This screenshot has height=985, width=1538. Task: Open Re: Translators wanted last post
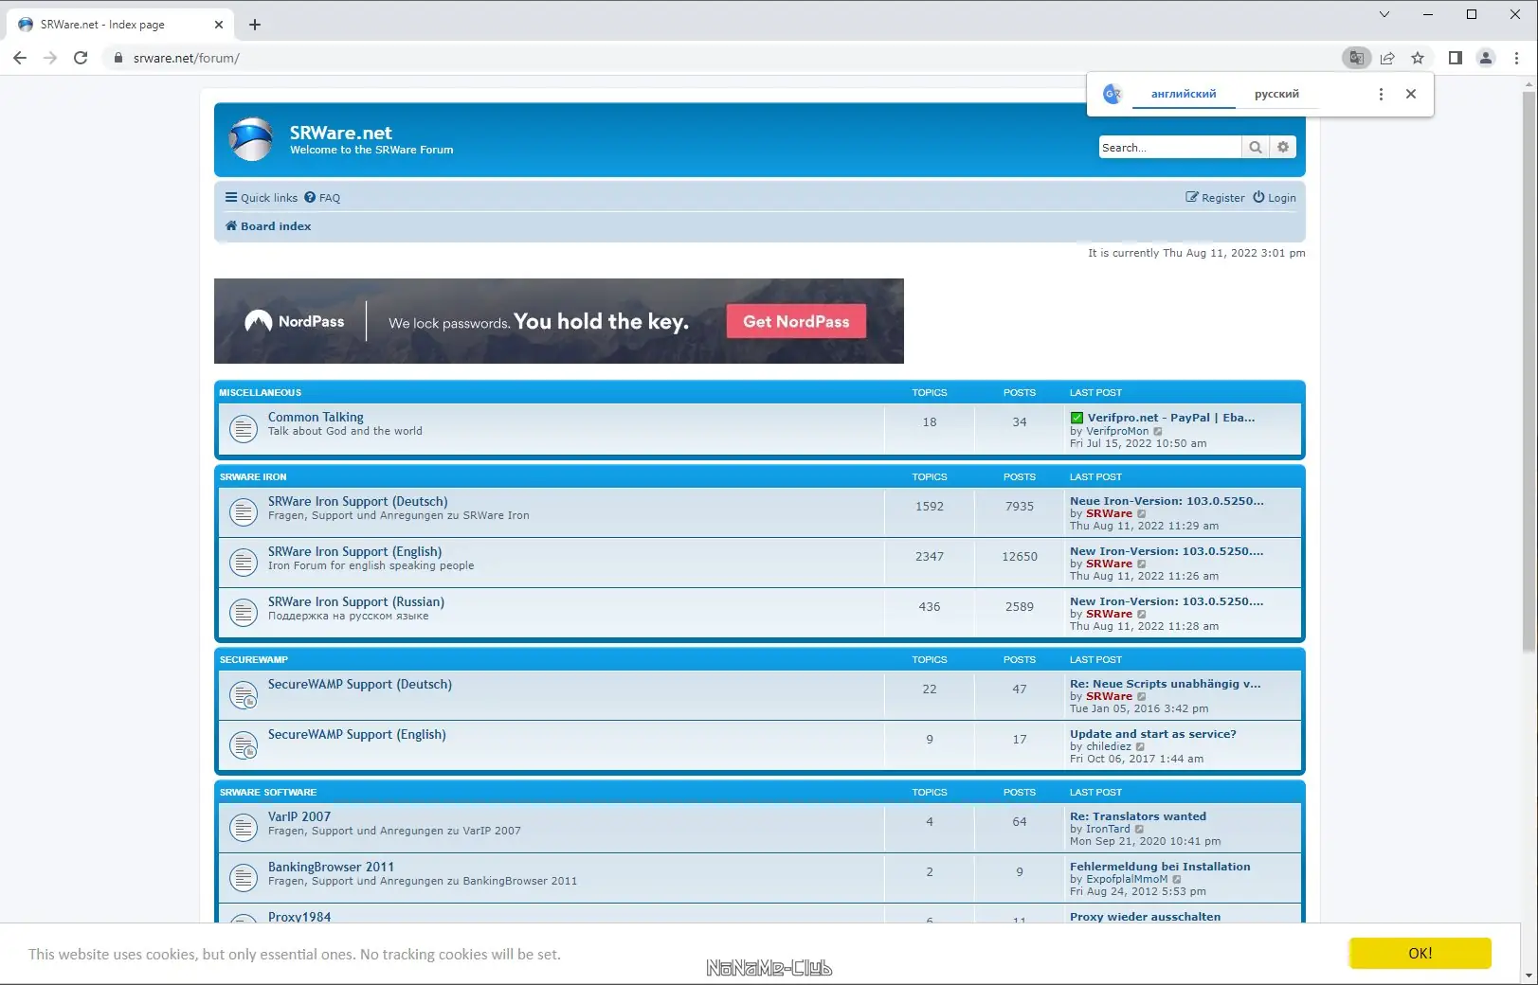(x=1138, y=816)
